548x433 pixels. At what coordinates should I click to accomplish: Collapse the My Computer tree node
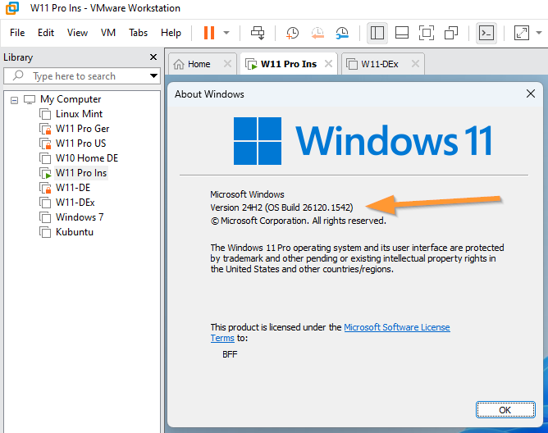[14, 101]
